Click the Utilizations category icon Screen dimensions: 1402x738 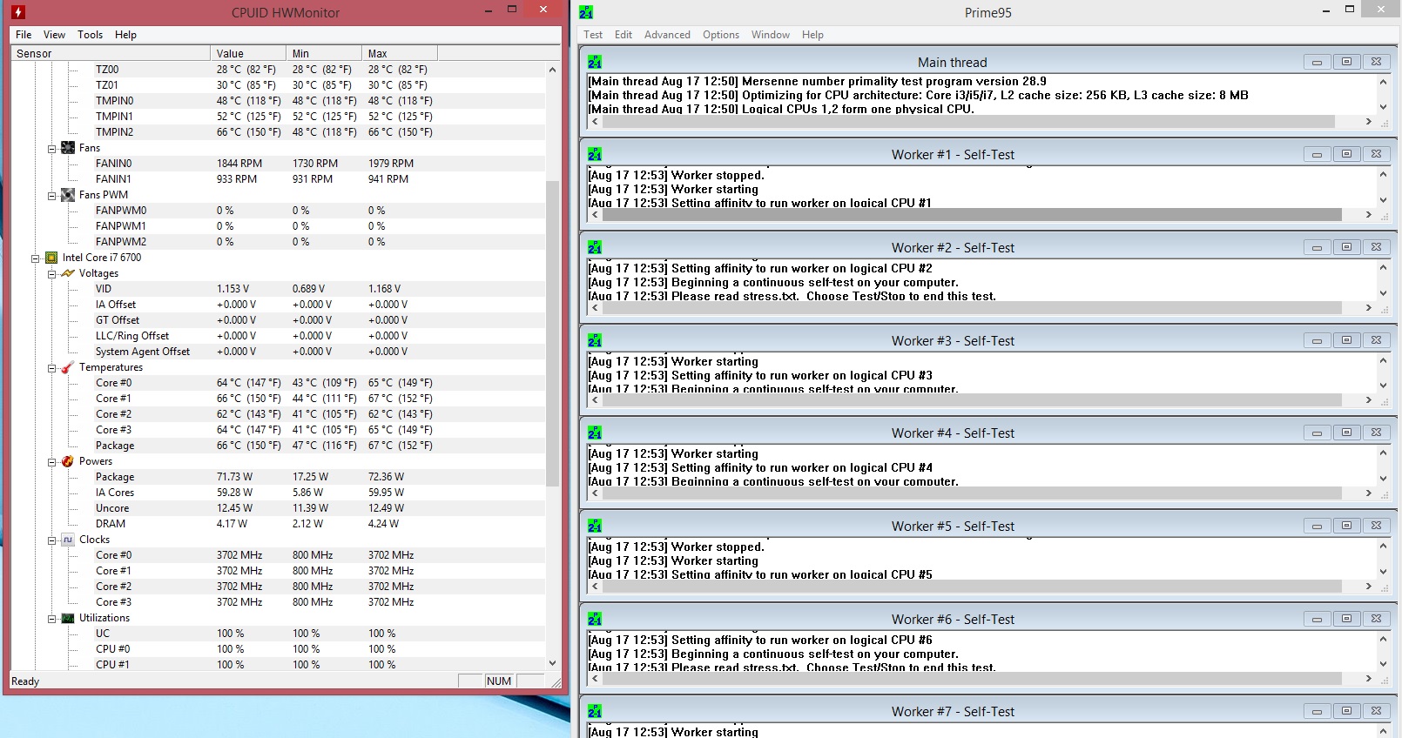tap(68, 618)
